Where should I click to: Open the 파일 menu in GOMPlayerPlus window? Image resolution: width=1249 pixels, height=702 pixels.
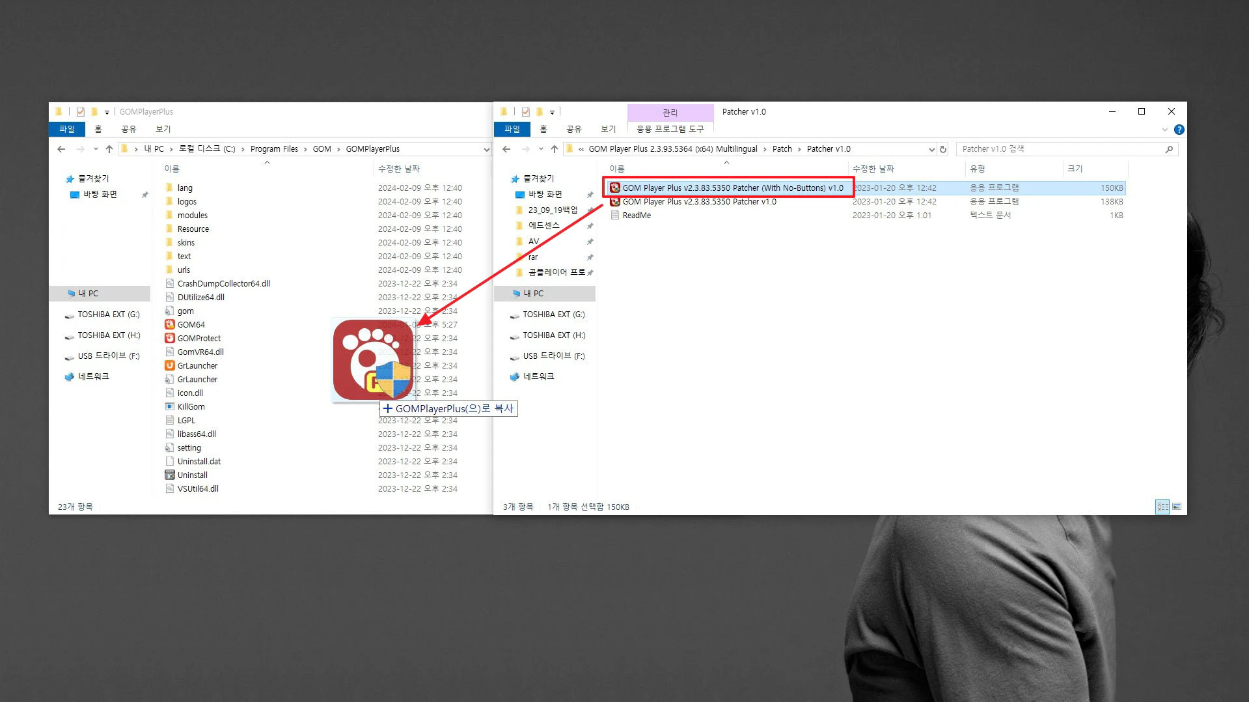pos(67,129)
